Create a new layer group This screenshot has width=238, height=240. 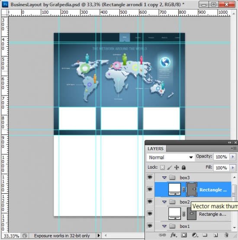(x=205, y=235)
